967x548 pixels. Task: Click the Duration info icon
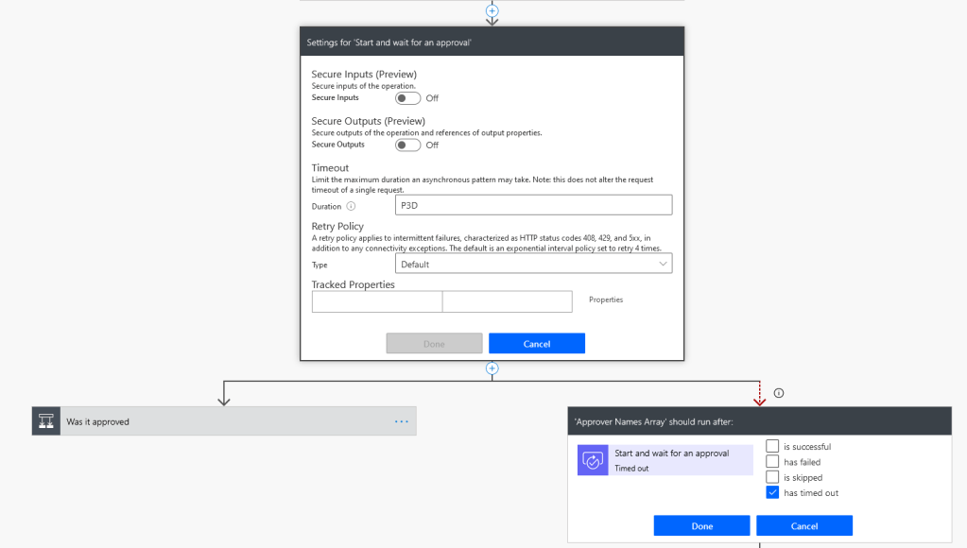click(351, 206)
